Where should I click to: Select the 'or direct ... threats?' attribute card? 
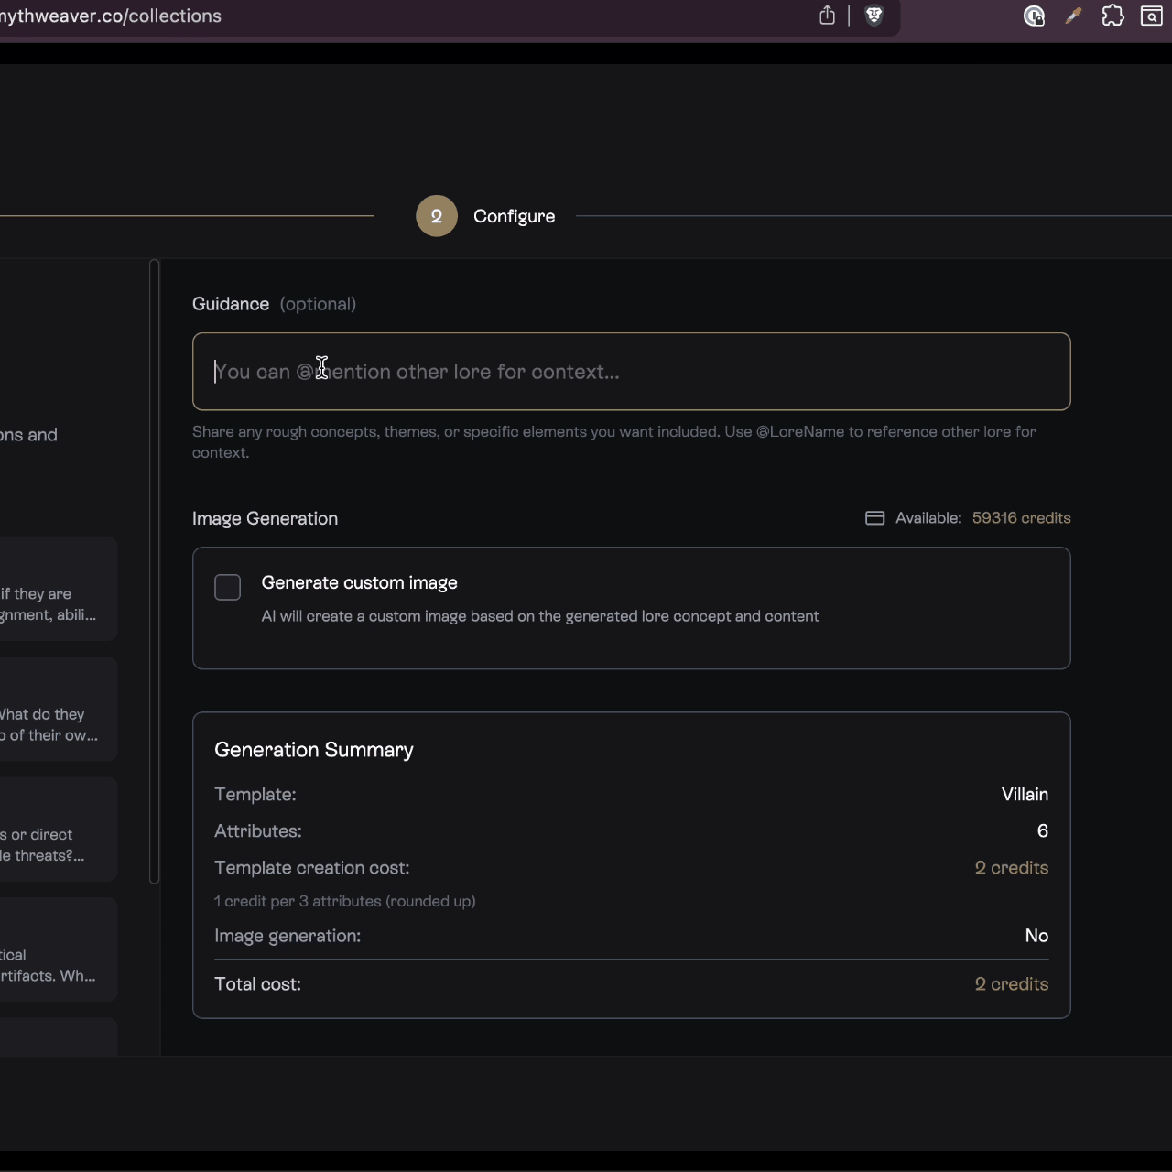point(55,844)
